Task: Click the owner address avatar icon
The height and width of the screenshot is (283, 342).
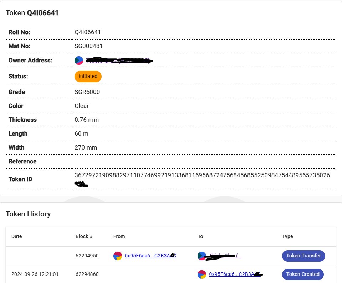Action: (79, 60)
